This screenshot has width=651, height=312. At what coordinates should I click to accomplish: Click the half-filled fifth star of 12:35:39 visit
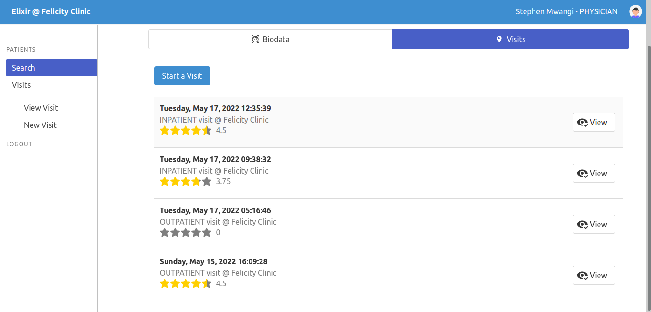207,130
